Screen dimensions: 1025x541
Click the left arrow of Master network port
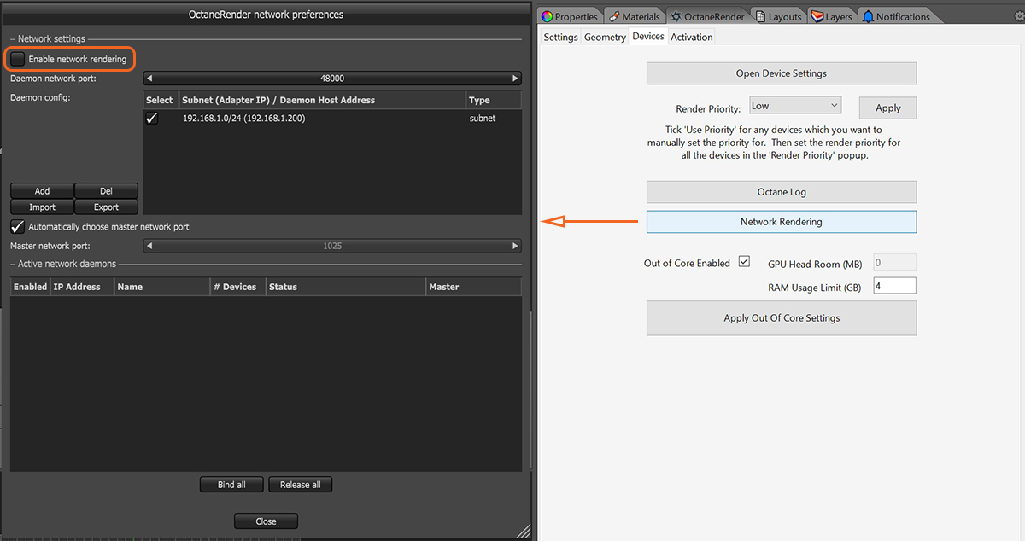[x=149, y=246]
